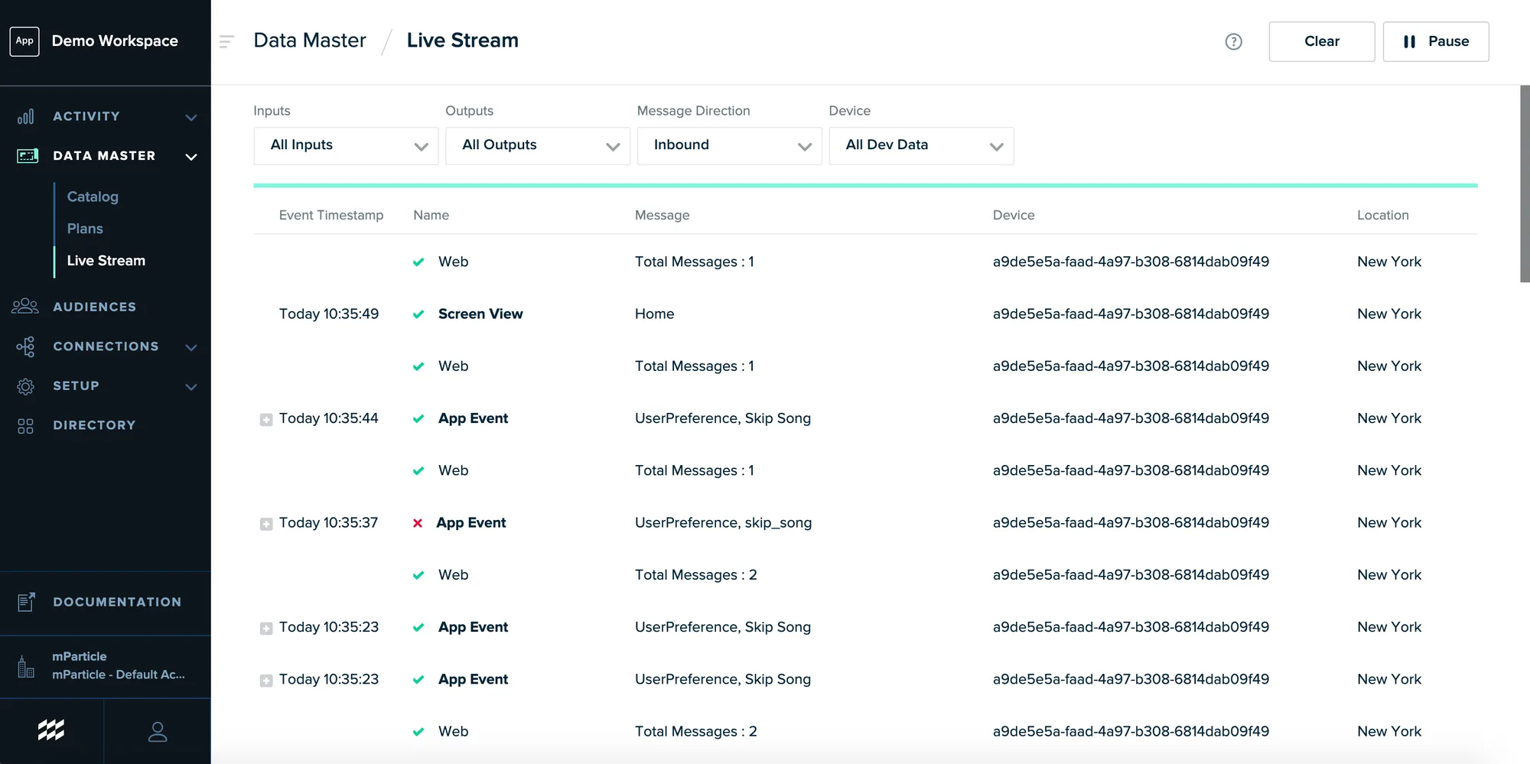Clear the live stream events

pyautogui.click(x=1321, y=41)
